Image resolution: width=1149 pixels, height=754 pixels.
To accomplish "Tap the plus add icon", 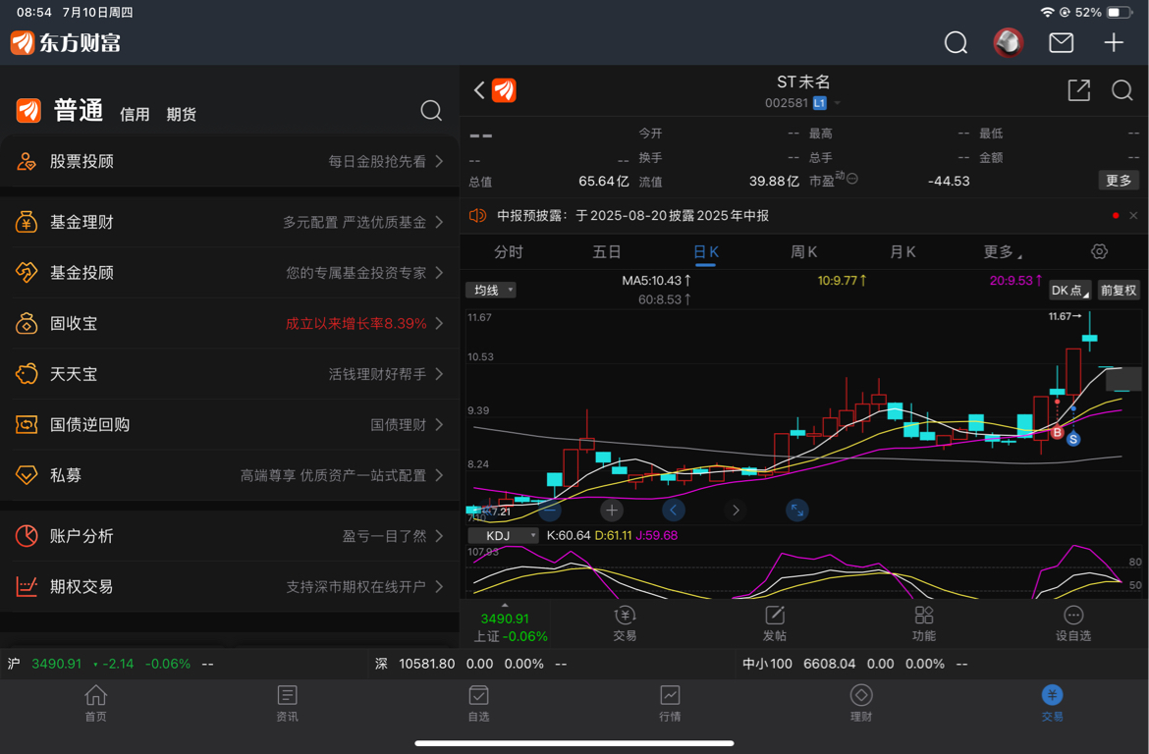I will (x=1114, y=42).
